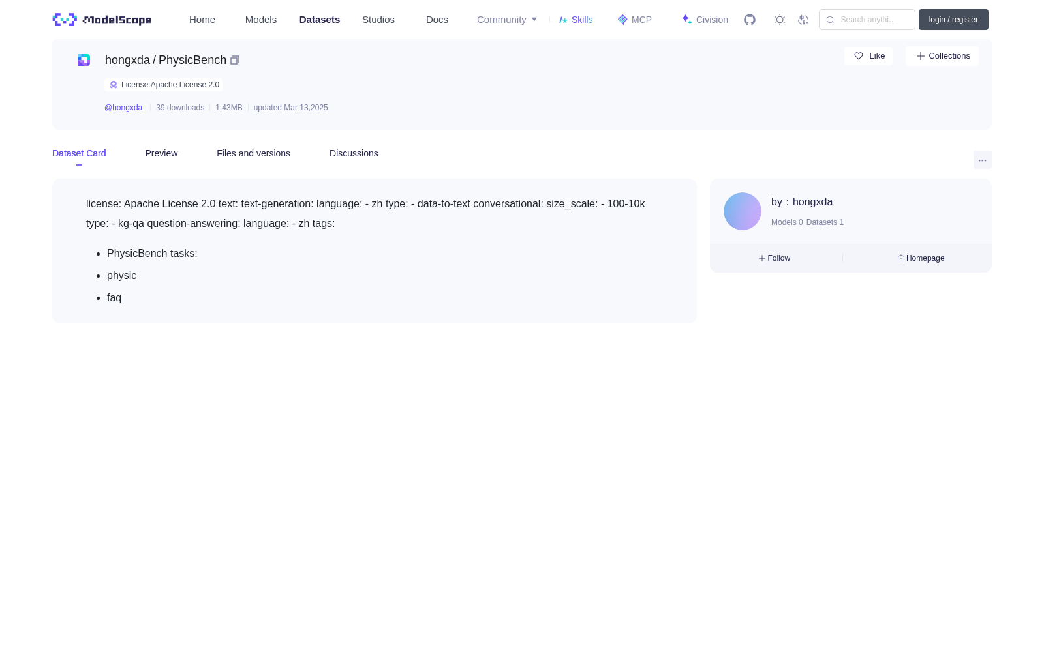
Task: Click the '39 downloads' text
Action: (x=180, y=108)
